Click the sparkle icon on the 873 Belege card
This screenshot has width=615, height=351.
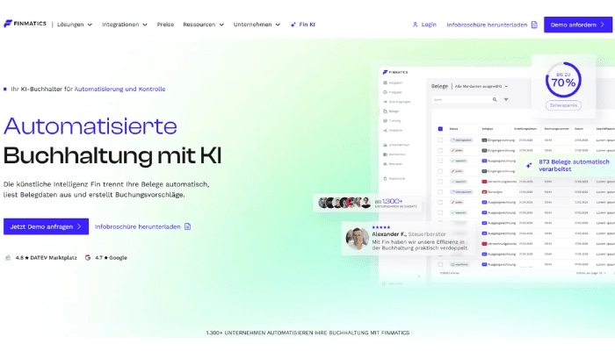(x=529, y=165)
